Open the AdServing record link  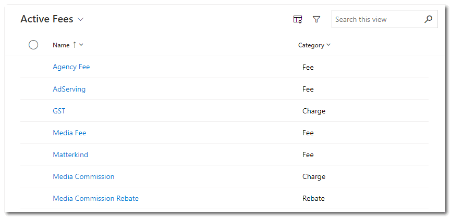pyautogui.click(x=69, y=89)
